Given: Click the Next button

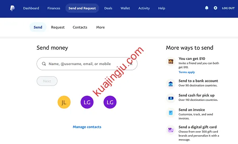Looking at the screenshot, I should tap(47, 81).
